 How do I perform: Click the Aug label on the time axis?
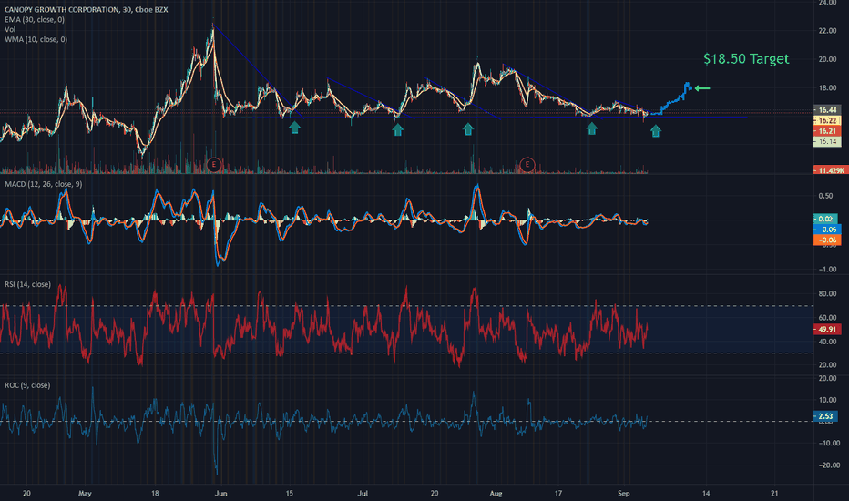coord(496,494)
